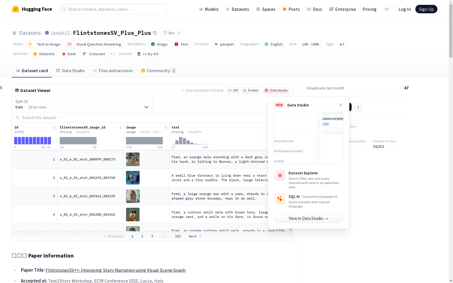The height and width of the screenshot is (283, 453).
Task: Click the SQL AI sparkle icon
Action: pos(280,199)
